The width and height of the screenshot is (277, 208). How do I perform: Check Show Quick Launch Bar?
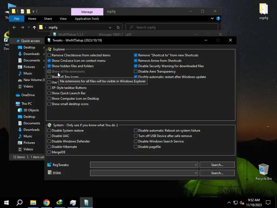coord(49,93)
